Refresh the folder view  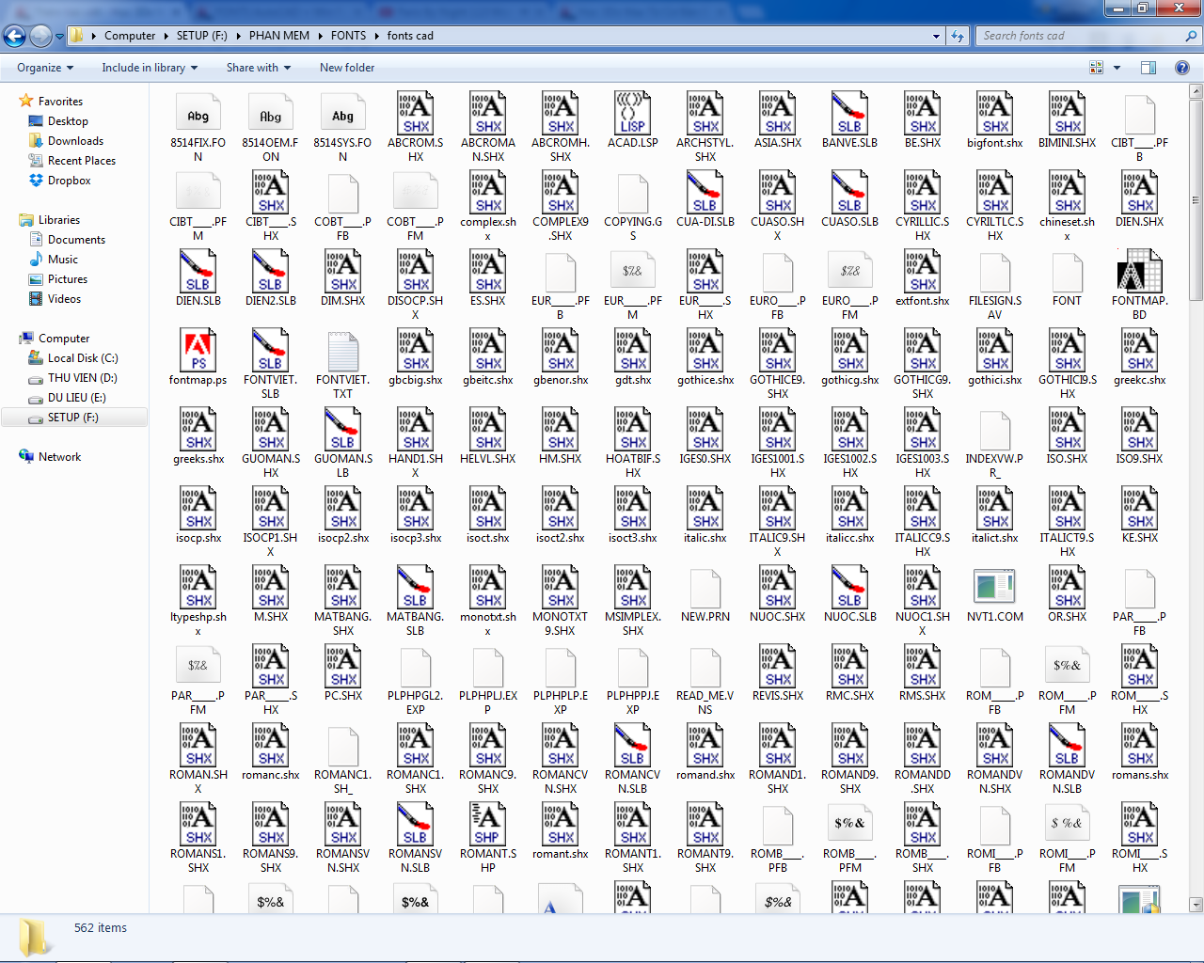pyautogui.click(x=958, y=36)
